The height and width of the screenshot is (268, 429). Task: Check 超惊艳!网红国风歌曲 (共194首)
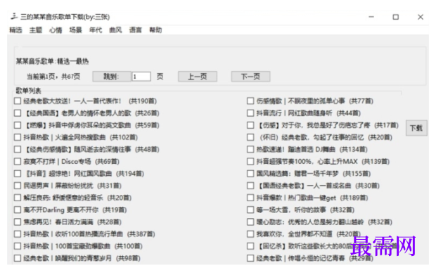coord(18,174)
